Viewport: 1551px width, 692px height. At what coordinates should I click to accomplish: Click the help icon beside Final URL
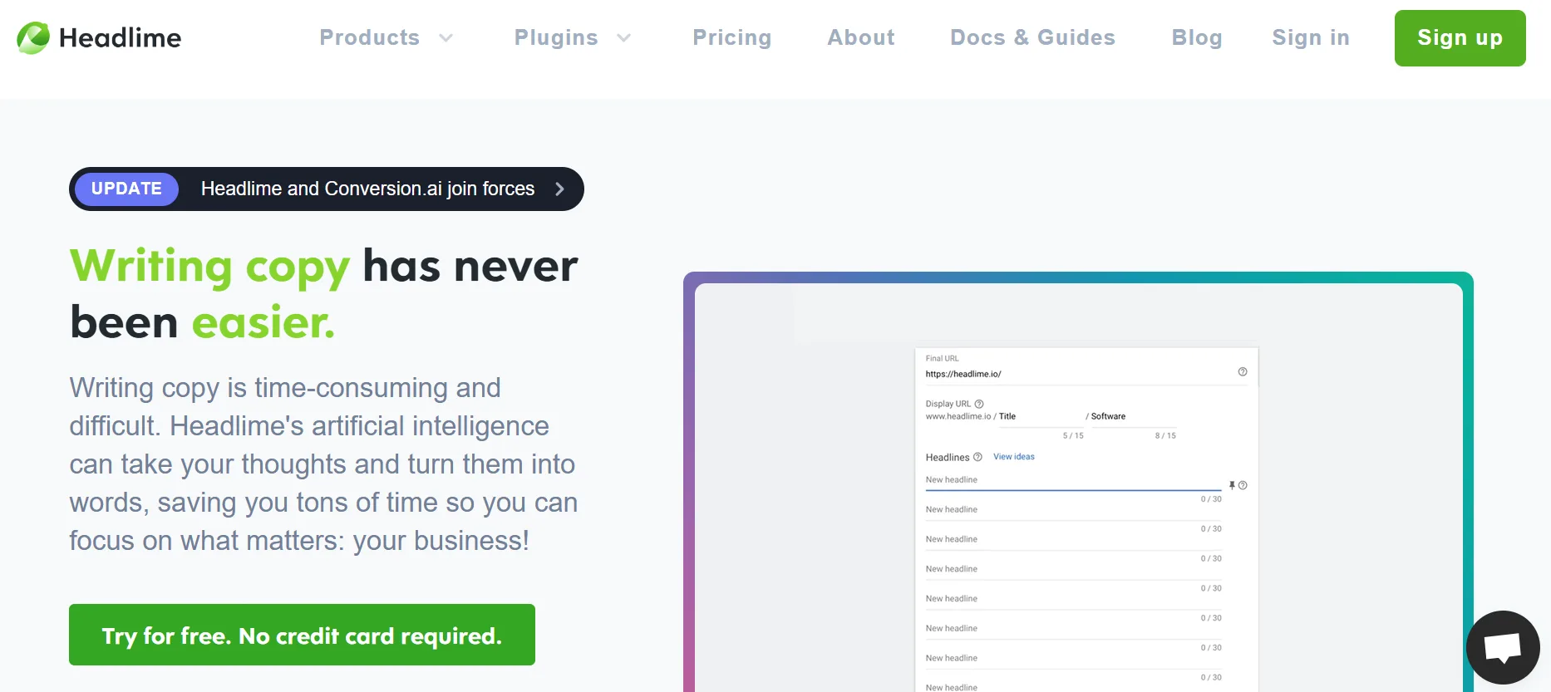coord(1243,372)
